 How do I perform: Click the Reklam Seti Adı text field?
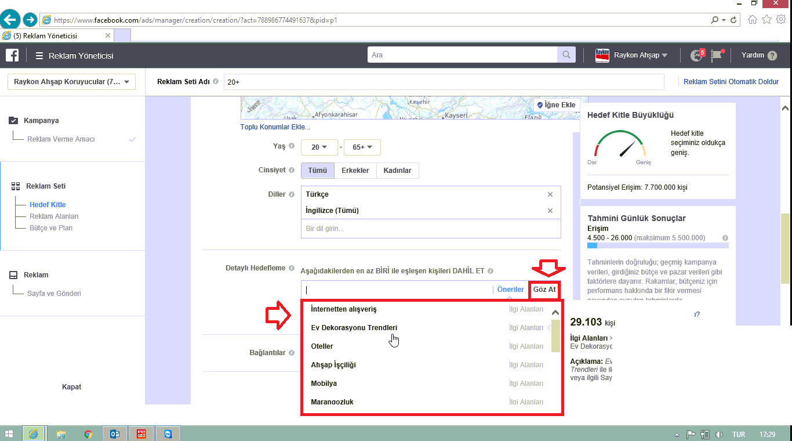(444, 82)
